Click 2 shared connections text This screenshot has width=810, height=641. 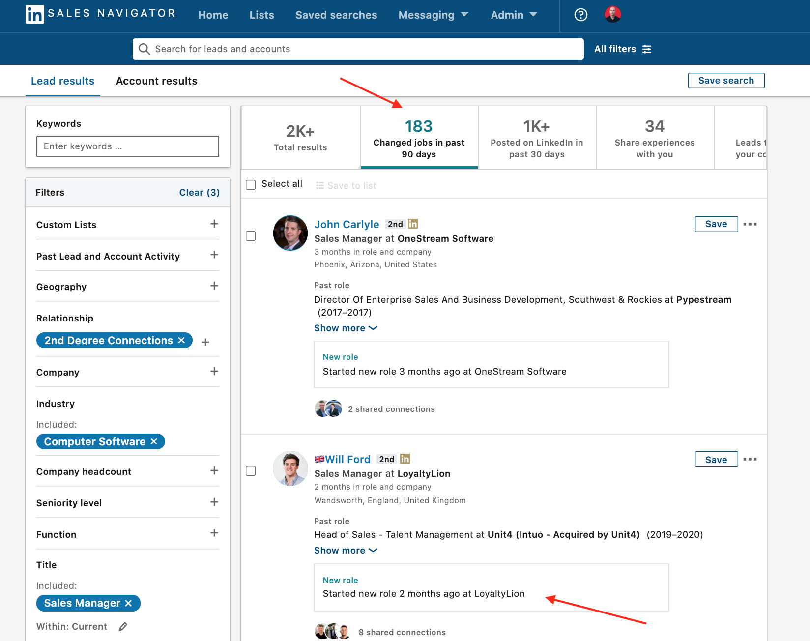coord(391,409)
